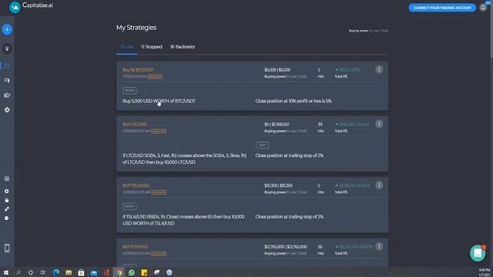Open the Buy ETH/USD strategy title
This screenshot has width=493, height=277.
[136, 247]
